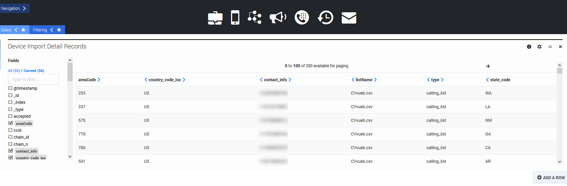Click the All (55) fields link

point(14,71)
